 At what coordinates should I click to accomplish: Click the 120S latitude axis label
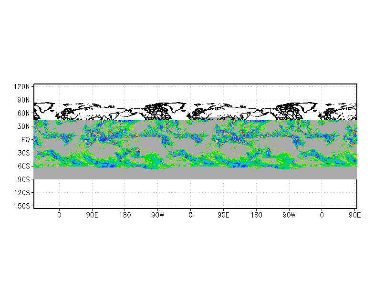22,193
